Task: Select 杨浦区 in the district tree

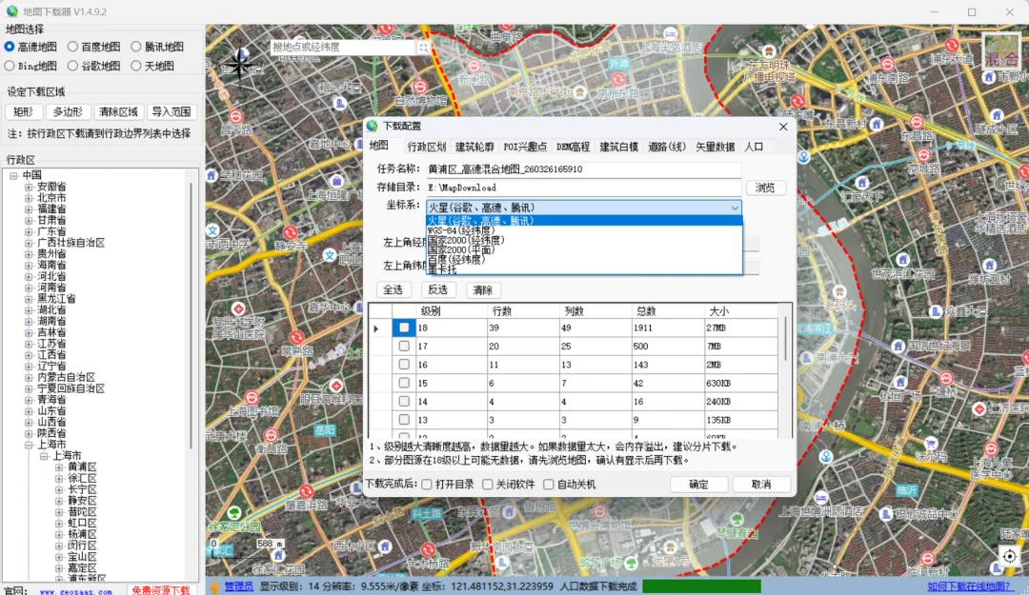Action: (82, 534)
